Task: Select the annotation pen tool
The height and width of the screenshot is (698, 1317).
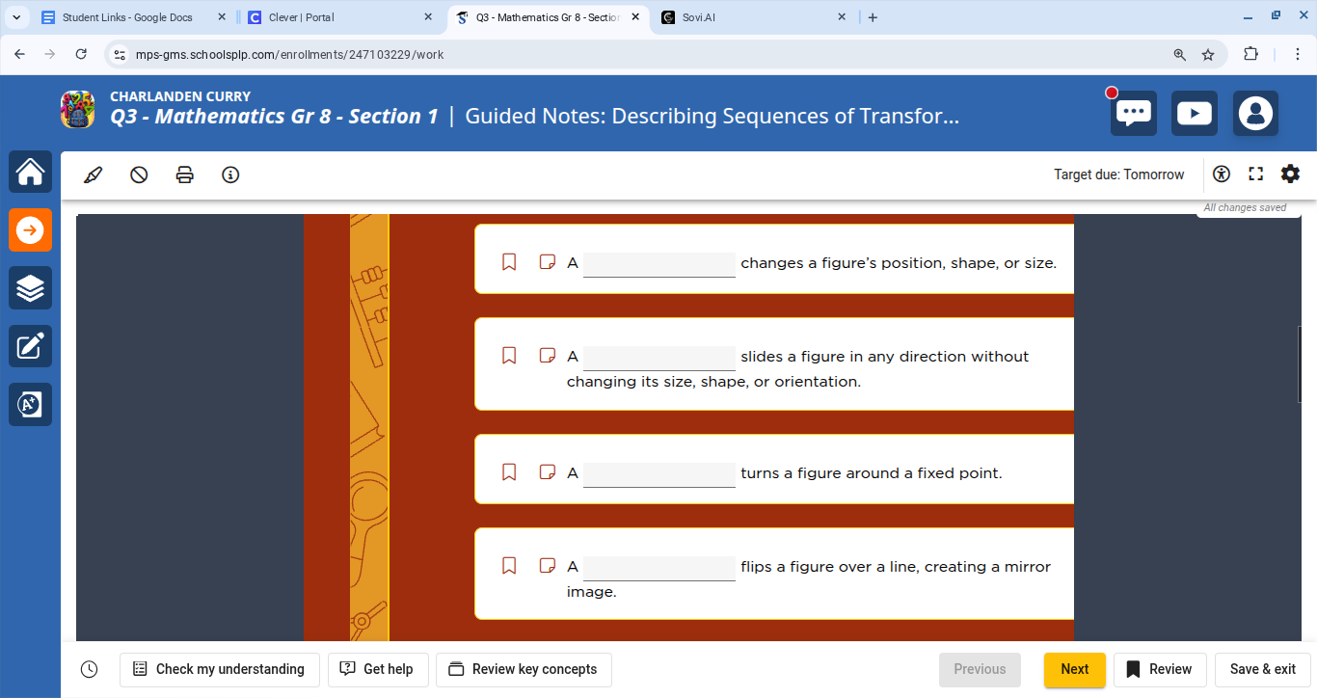Action: [x=93, y=174]
